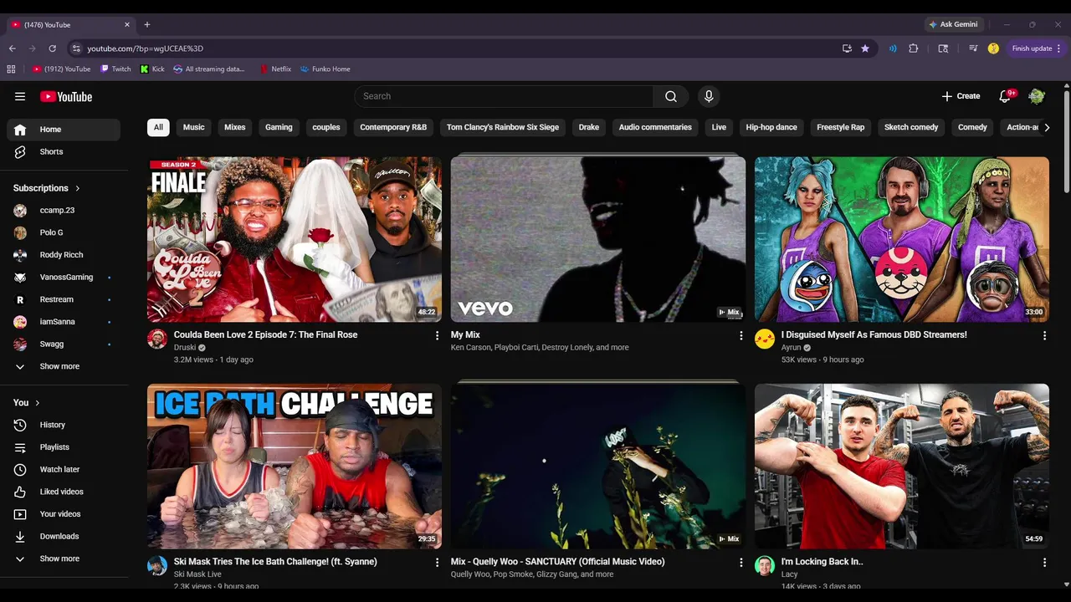Open more options for Coulda Been Love video
This screenshot has width=1071, height=602.
[437, 335]
